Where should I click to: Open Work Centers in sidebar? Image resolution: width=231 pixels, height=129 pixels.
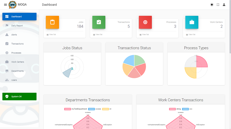(x=19, y=62)
